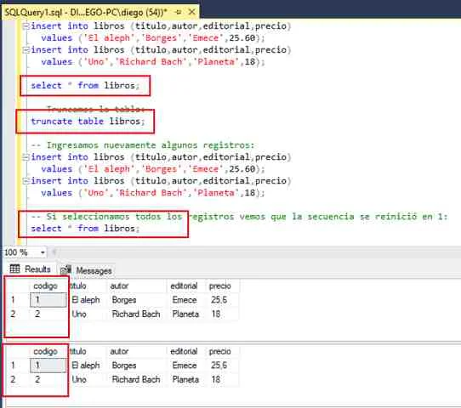The width and height of the screenshot is (461, 408).
Task: Collapse the last insert into libros statement
Action: pyautogui.click(x=26, y=181)
